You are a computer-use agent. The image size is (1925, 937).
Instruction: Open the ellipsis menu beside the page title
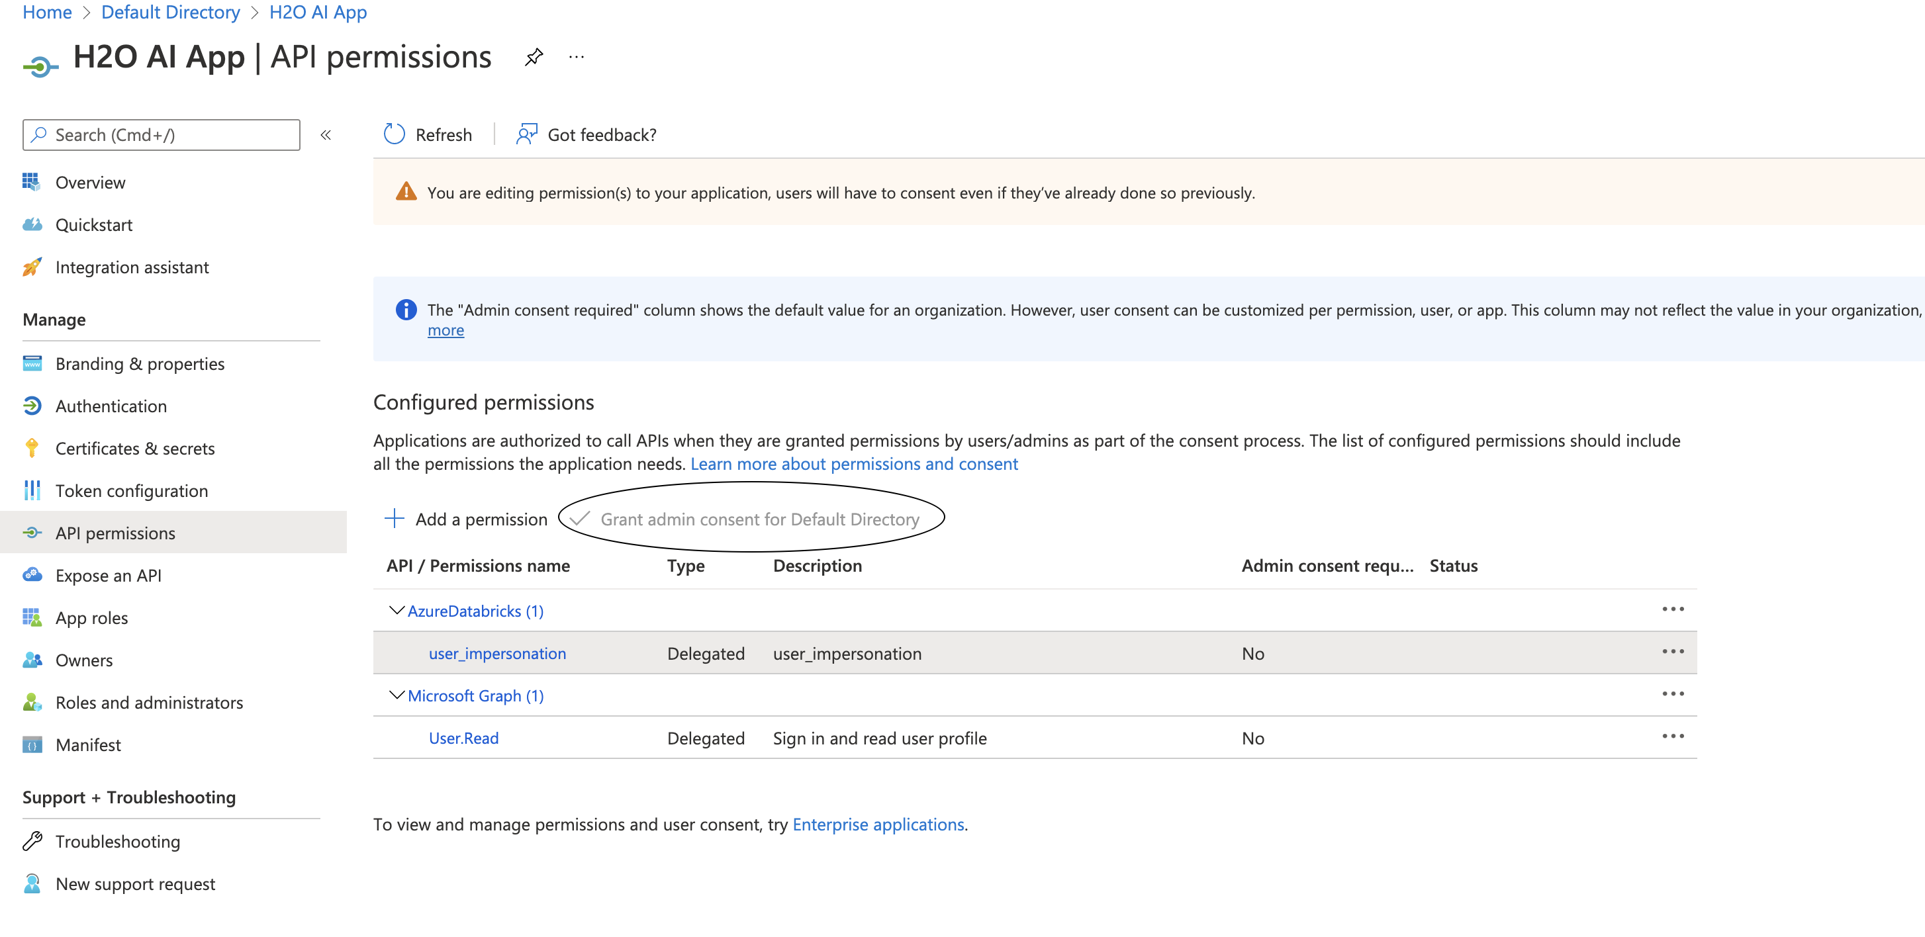tap(576, 57)
